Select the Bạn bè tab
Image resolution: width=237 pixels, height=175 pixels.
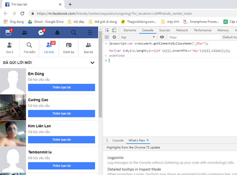pos(88,48)
